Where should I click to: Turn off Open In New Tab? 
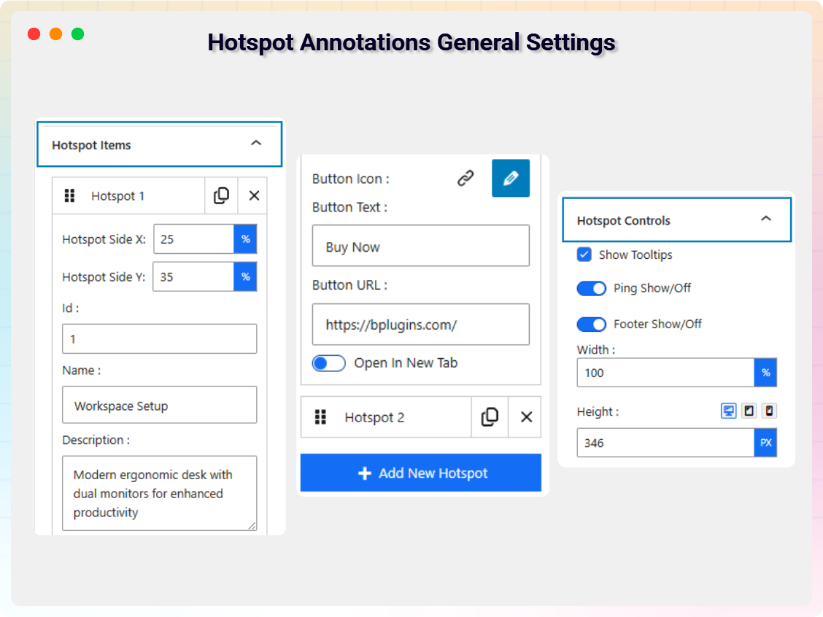pyautogui.click(x=328, y=362)
